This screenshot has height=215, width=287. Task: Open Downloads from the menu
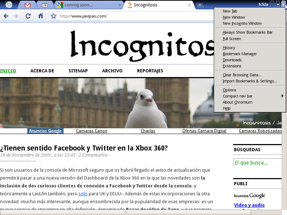point(250,60)
